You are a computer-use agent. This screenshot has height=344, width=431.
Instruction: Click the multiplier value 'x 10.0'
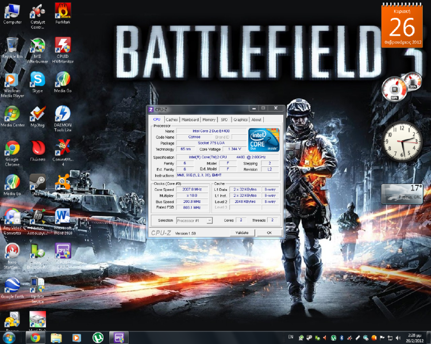[192, 196]
